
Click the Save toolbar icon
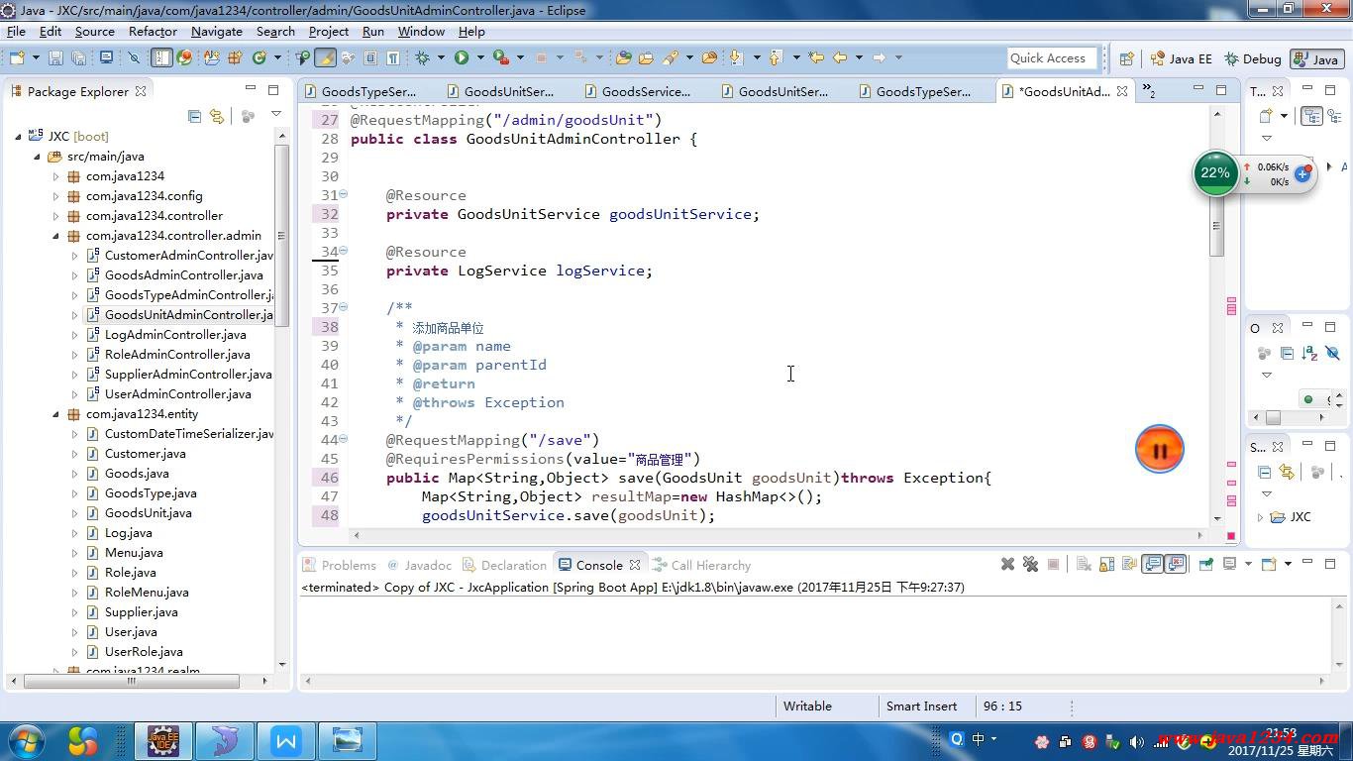point(55,57)
